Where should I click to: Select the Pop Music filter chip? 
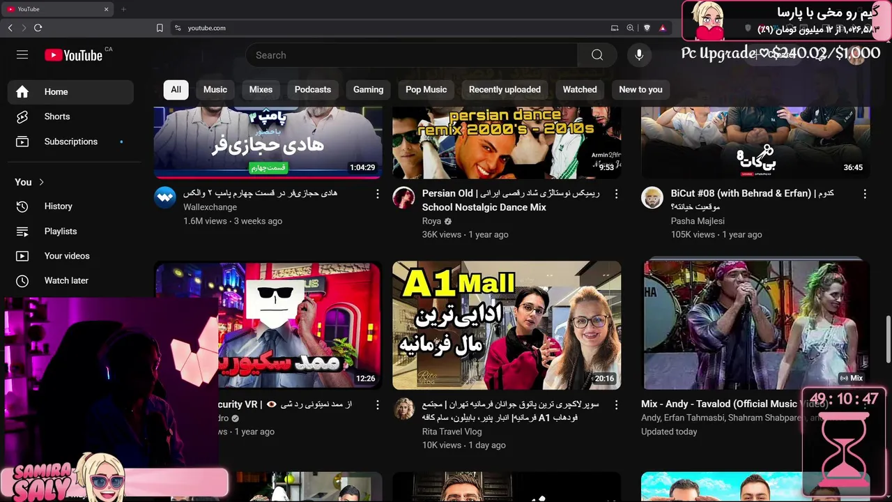426,89
